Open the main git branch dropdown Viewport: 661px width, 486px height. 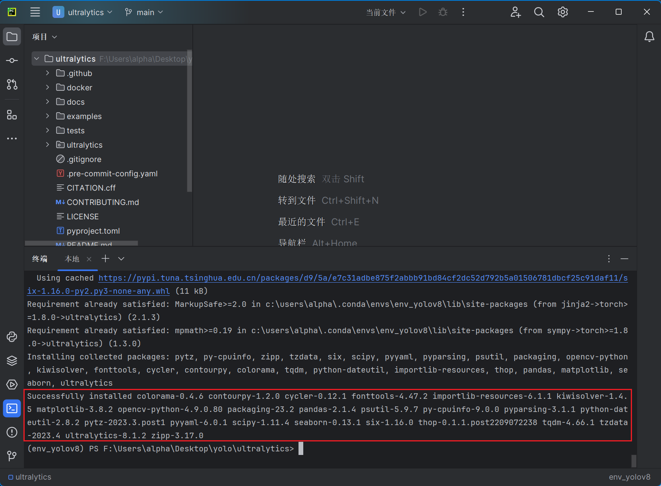(x=144, y=12)
